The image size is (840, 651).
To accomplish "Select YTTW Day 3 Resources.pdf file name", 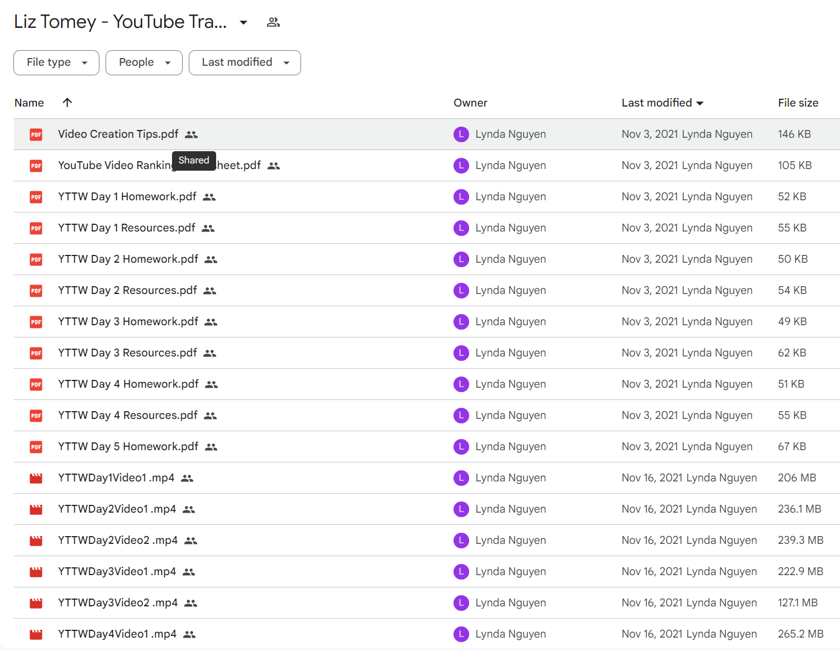I will [x=127, y=353].
